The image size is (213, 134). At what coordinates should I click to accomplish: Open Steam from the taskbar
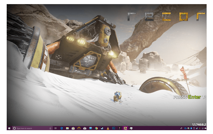tap(102, 128)
